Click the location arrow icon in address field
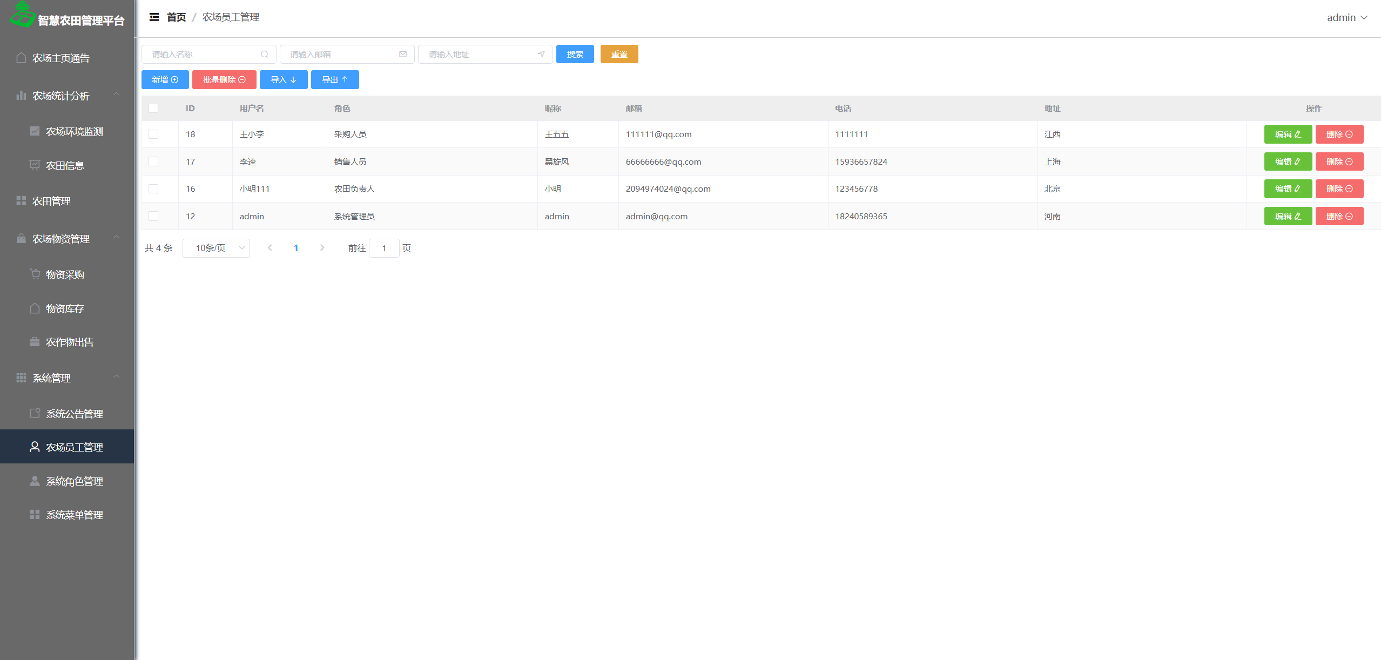The image size is (1381, 660). click(x=541, y=54)
